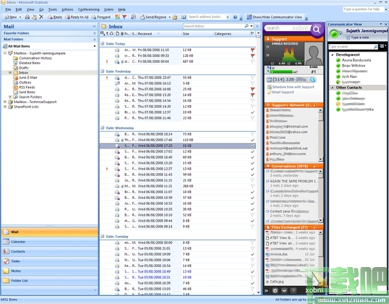Collapse the Other Contacts group
This screenshot has width=389, height=304.
(x=333, y=88)
